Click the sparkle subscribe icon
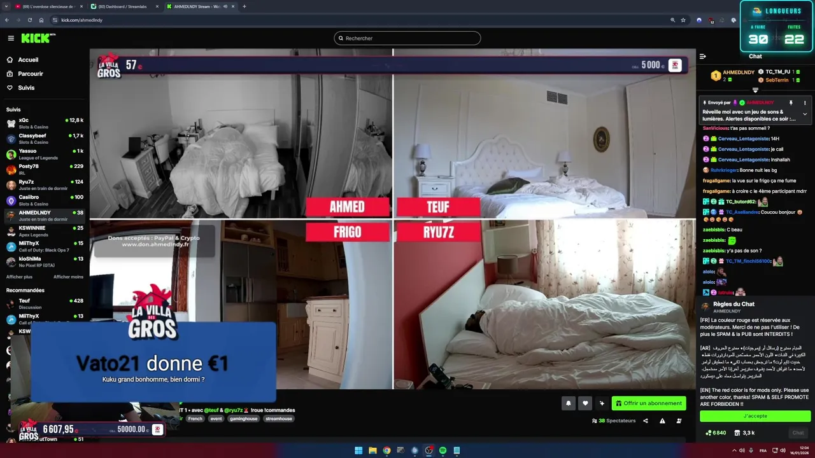 tap(602, 403)
